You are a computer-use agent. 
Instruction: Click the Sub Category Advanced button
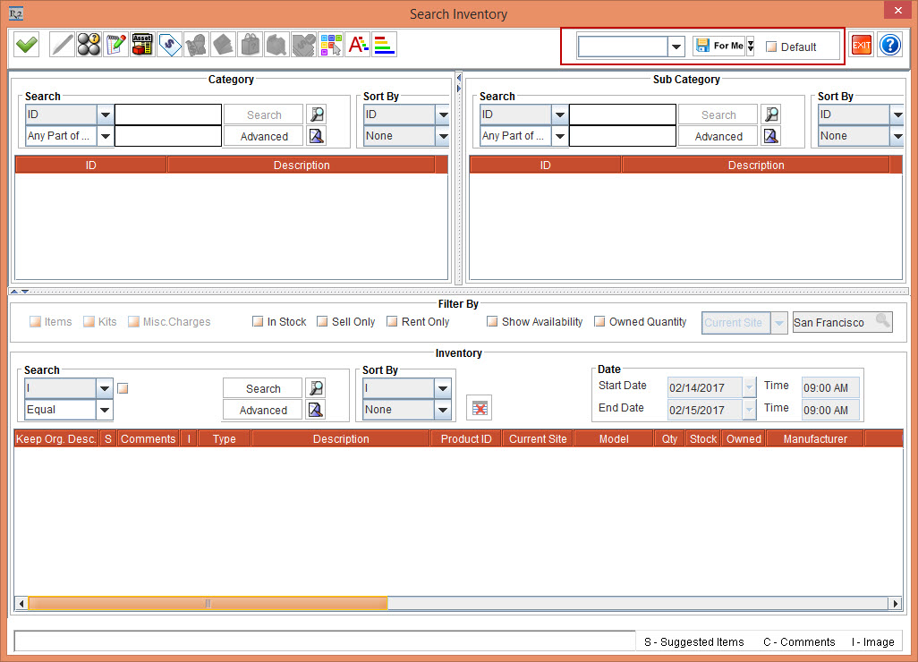718,136
